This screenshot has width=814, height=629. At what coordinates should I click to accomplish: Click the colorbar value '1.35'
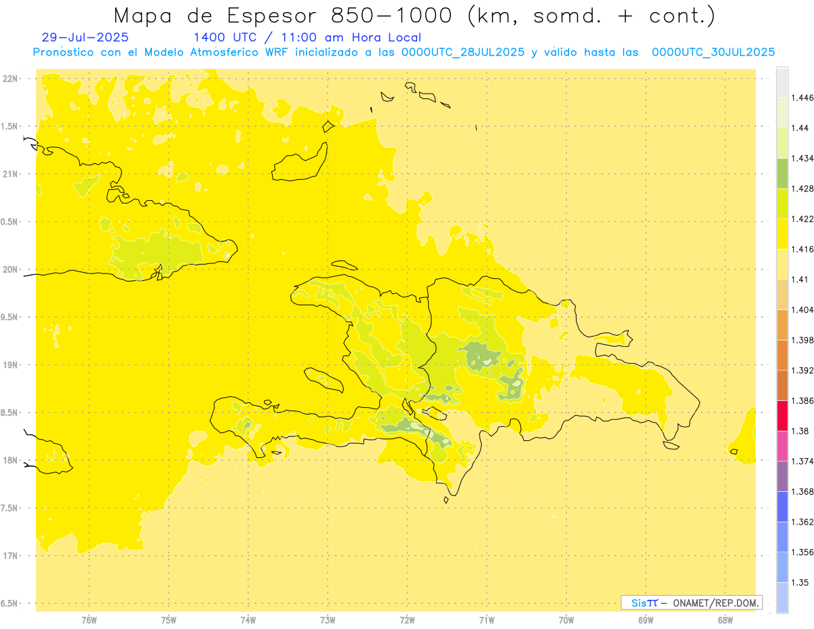(800, 582)
